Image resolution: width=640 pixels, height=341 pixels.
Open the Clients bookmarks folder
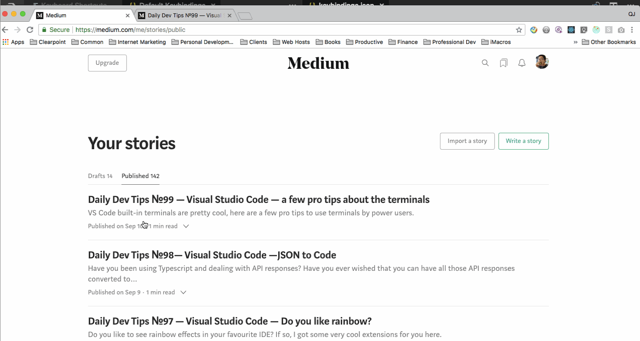pyautogui.click(x=254, y=42)
